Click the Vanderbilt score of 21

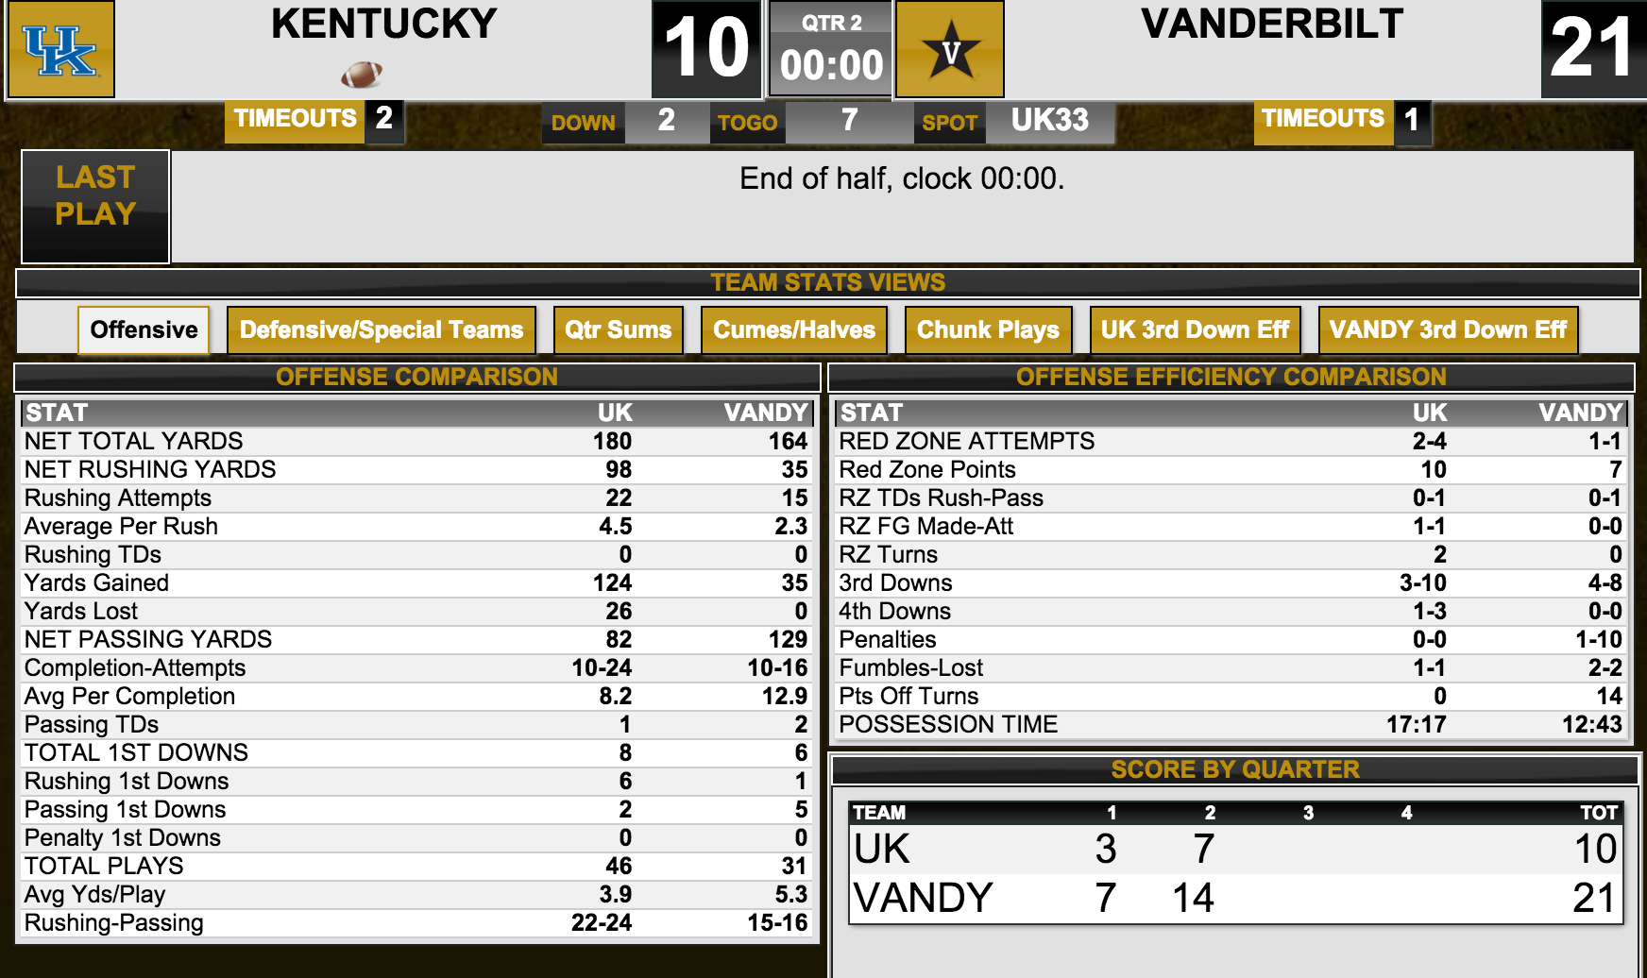1593,49
